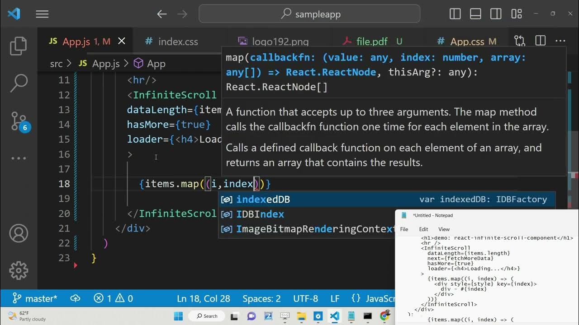The height and width of the screenshot is (325, 579).
Task: Expand the src breadcrumb folder
Action: coord(56,64)
